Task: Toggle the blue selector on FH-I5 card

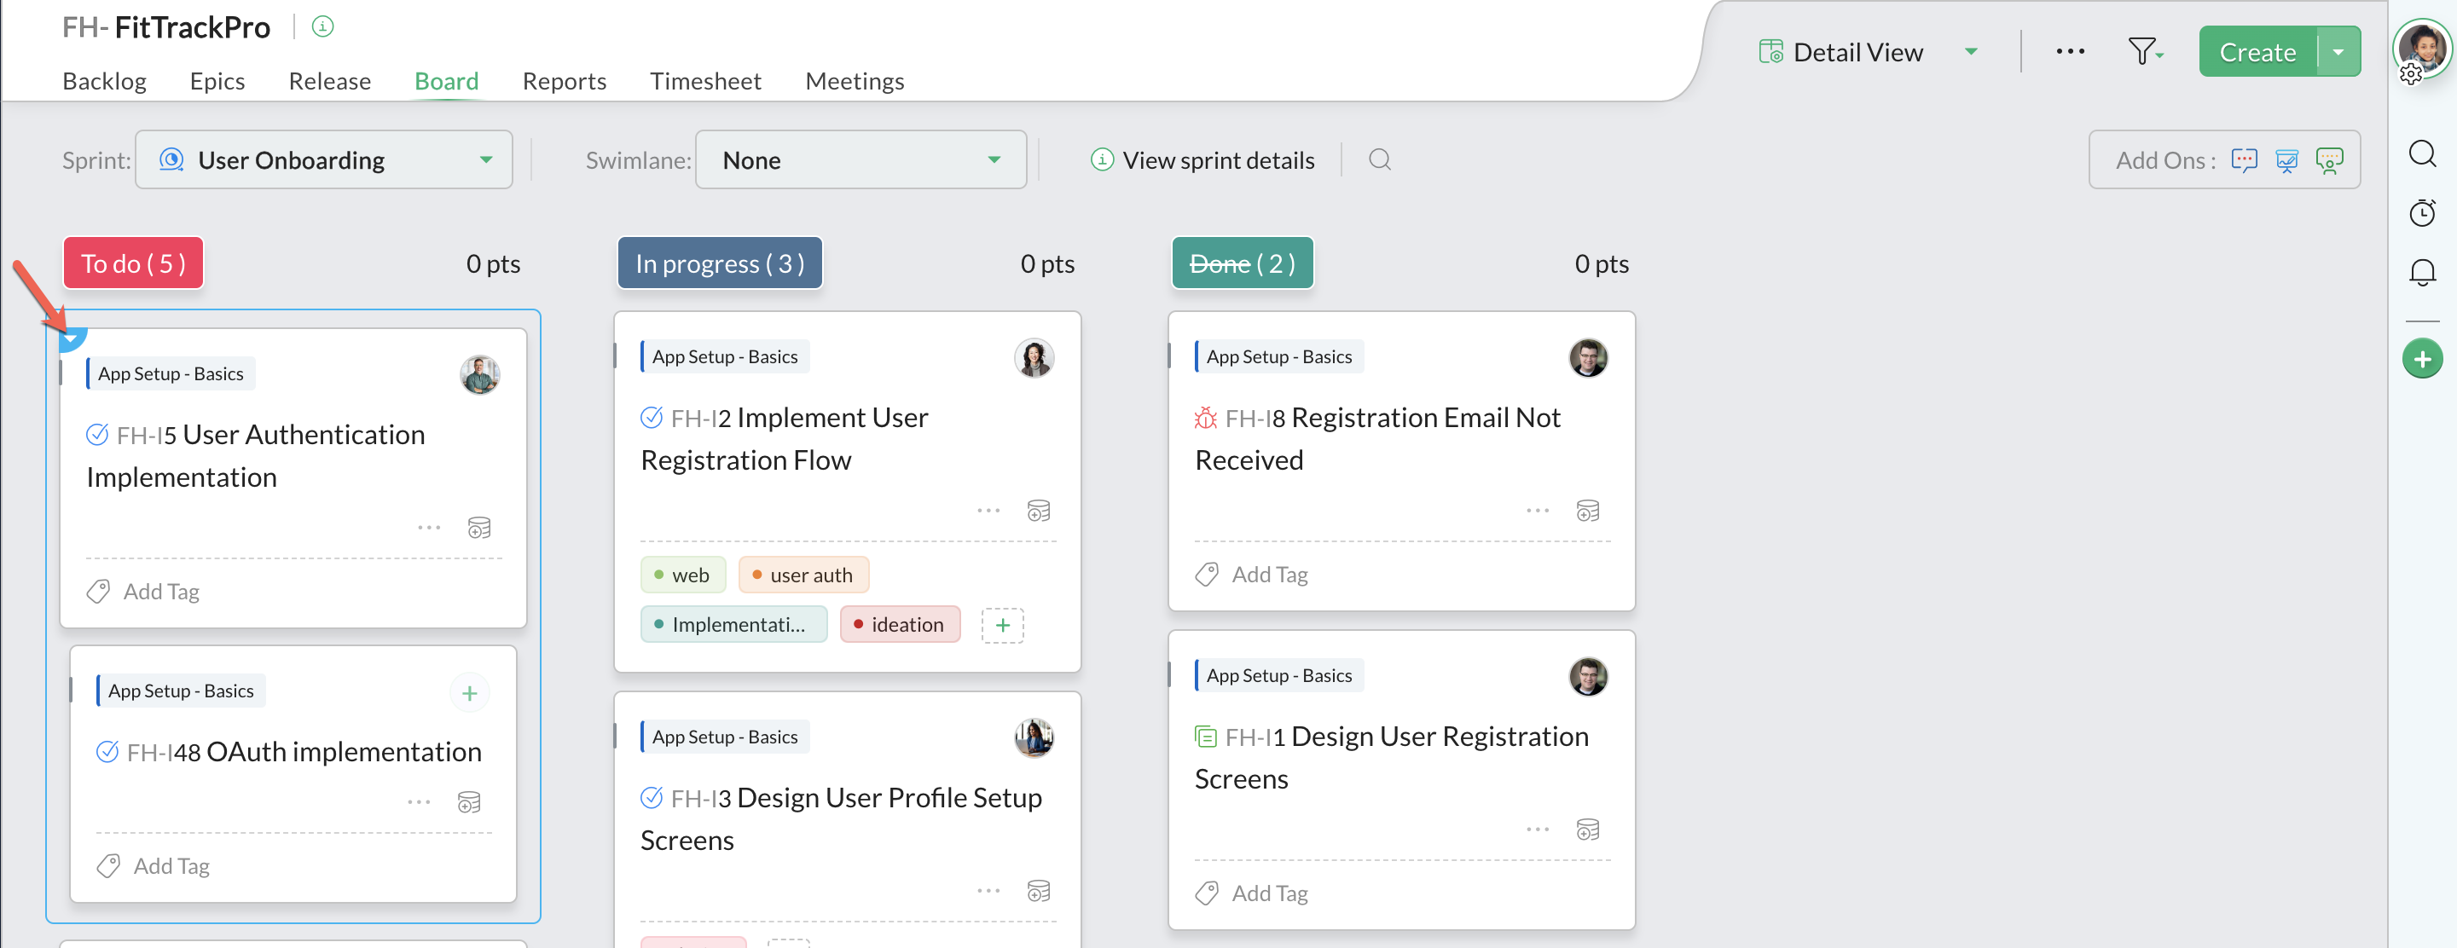Action: point(72,338)
